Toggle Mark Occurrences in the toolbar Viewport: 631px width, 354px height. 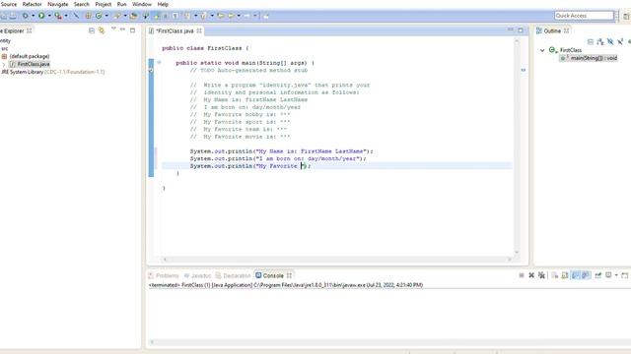[x=156, y=16]
